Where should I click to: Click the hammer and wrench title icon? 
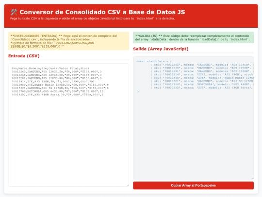(14, 12)
